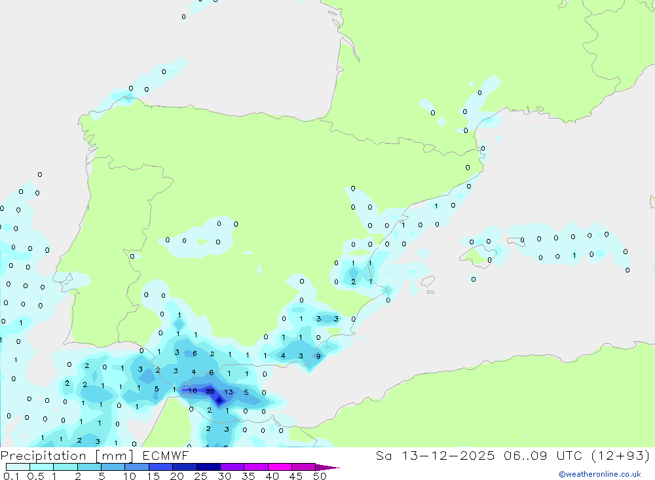Click the legend label '50'

tap(320, 476)
